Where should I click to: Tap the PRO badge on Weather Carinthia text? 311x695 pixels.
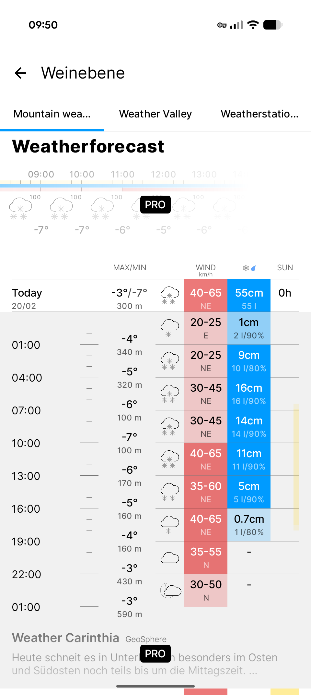tap(155, 653)
